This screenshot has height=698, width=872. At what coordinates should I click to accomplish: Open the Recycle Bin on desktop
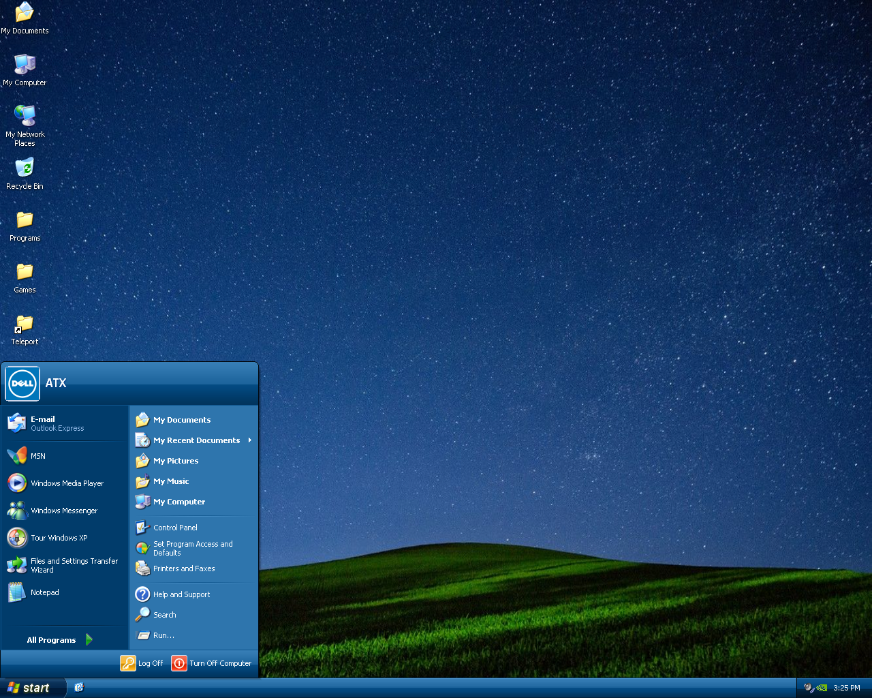click(x=25, y=174)
